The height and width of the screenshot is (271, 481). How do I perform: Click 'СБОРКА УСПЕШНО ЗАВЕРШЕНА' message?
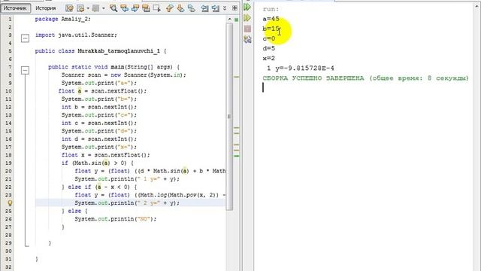[x=313, y=78]
